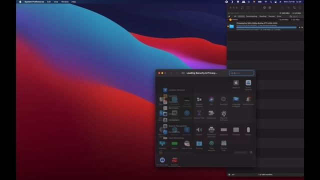320x180 pixels.
Task: Select the blue folder torrent icon
Action: click(231, 26)
